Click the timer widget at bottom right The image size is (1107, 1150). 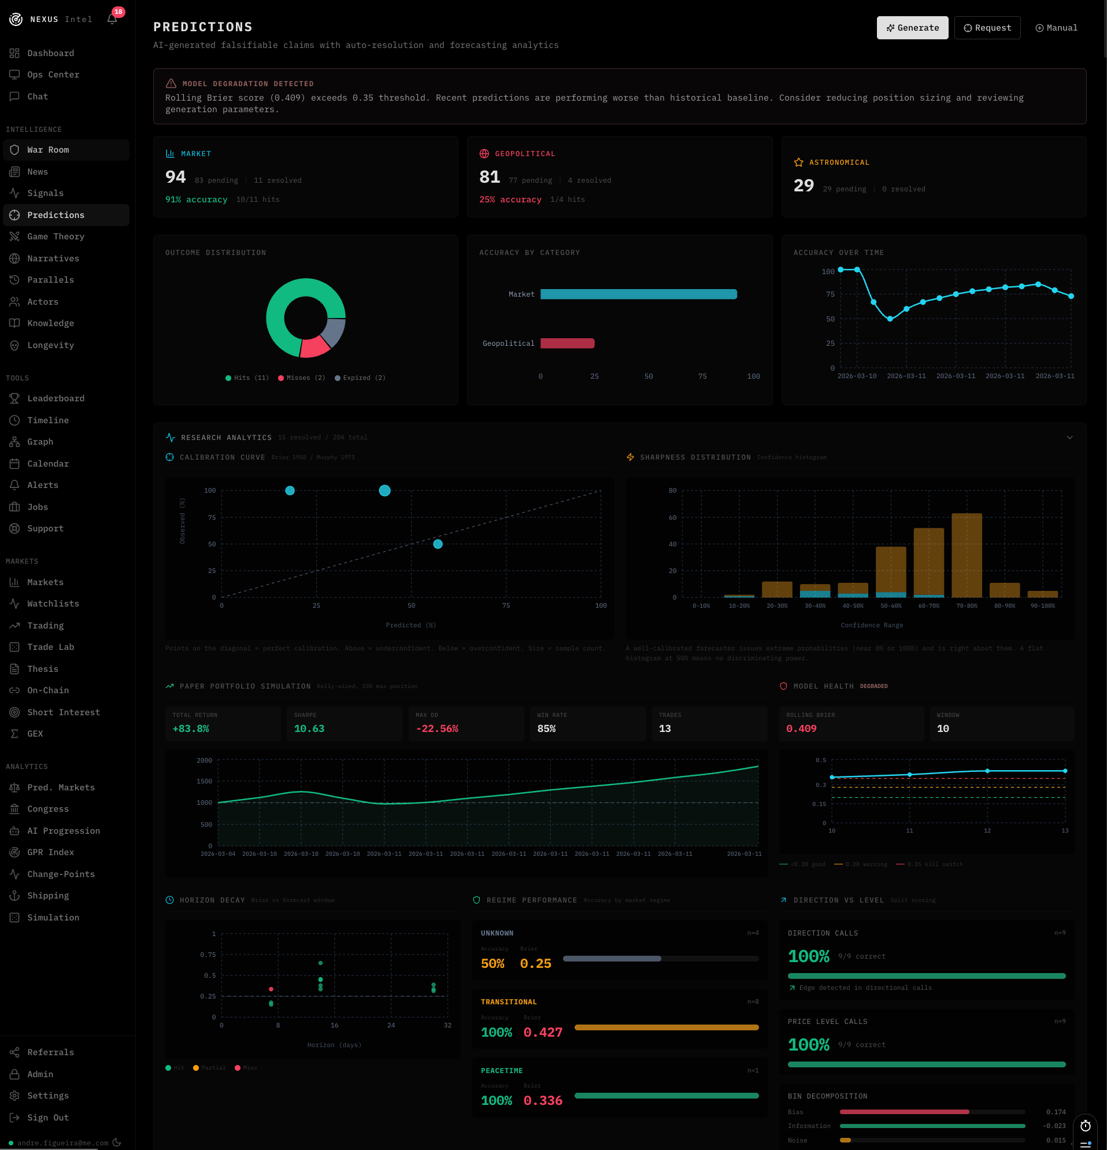click(x=1085, y=1125)
